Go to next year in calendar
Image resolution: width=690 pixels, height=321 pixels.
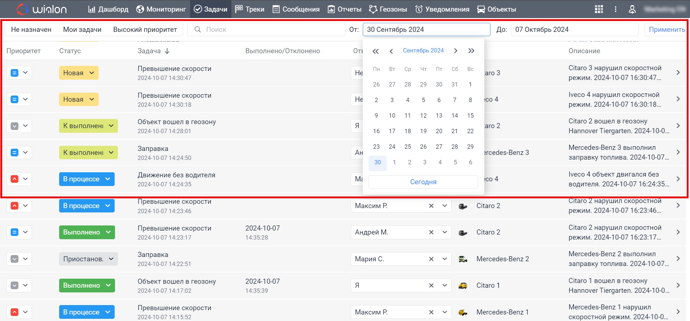[471, 51]
